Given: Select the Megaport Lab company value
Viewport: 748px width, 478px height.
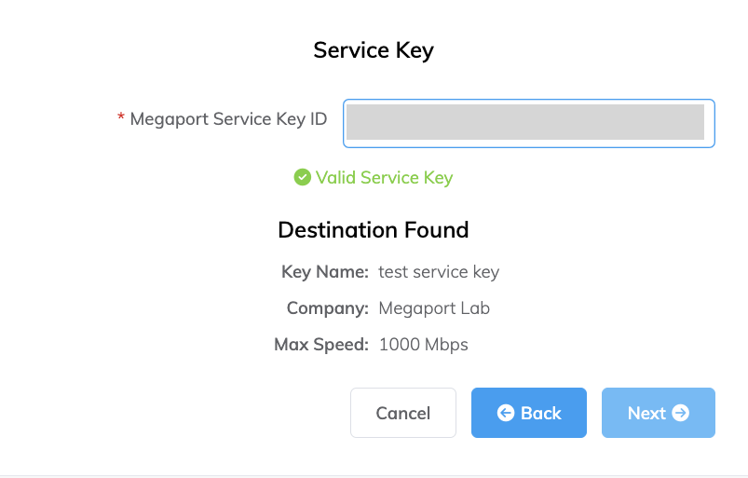Looking at the screenshot, I should (434, 308).
